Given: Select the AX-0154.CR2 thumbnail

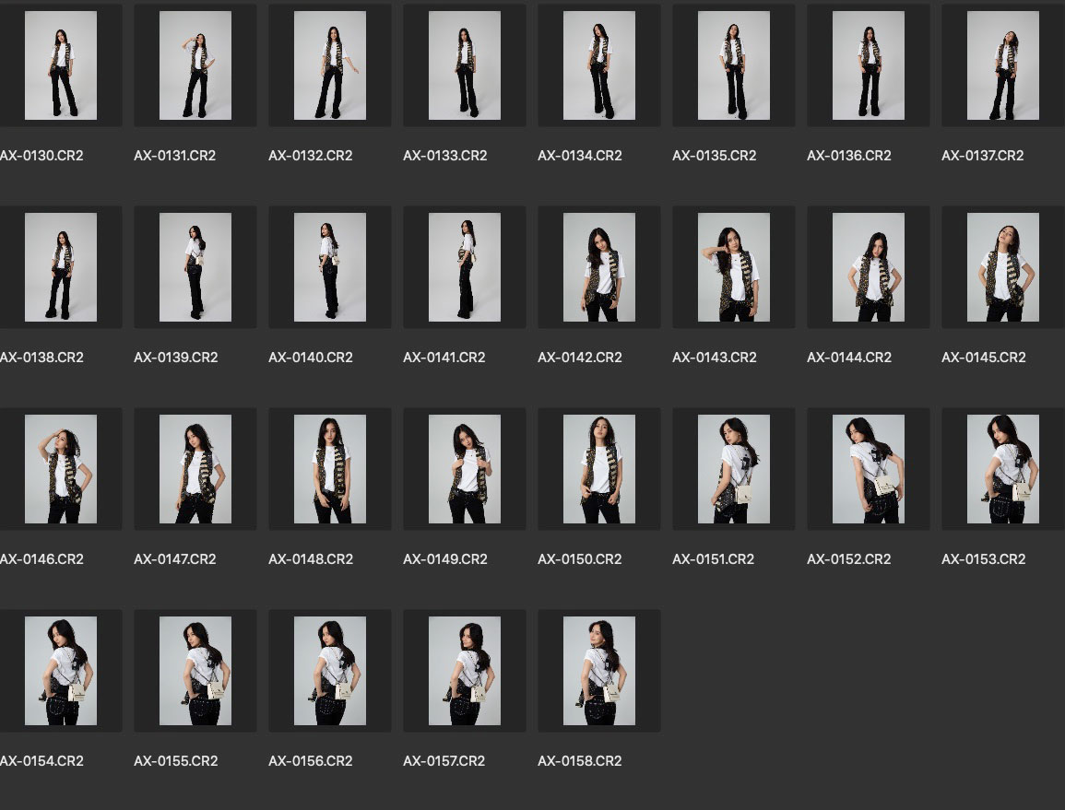Looking at the screenshot, I should tap(61, 671).
